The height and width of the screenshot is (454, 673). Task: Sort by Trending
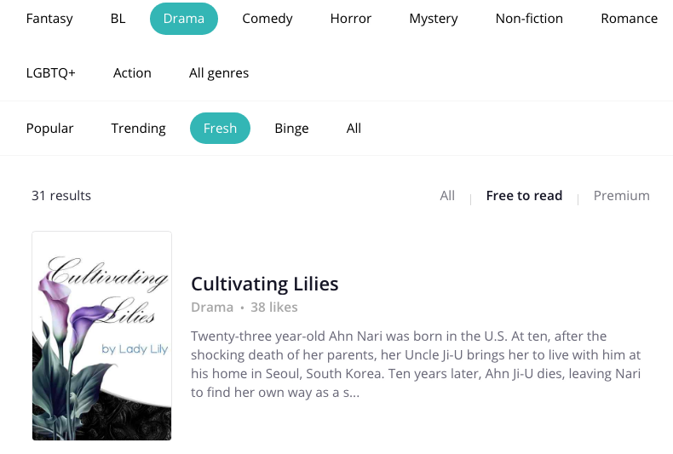click(138, 129)
